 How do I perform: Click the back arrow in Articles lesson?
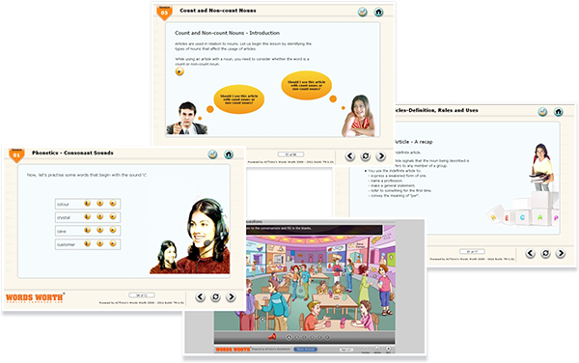[x=530, y=253]
